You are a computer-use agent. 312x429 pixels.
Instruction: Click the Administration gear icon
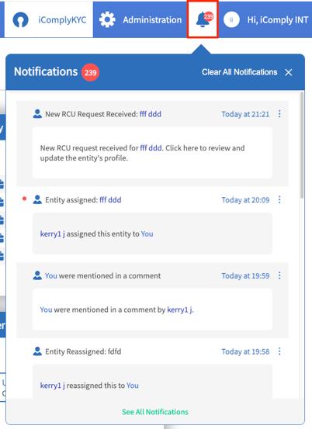(x=107, y=19)
